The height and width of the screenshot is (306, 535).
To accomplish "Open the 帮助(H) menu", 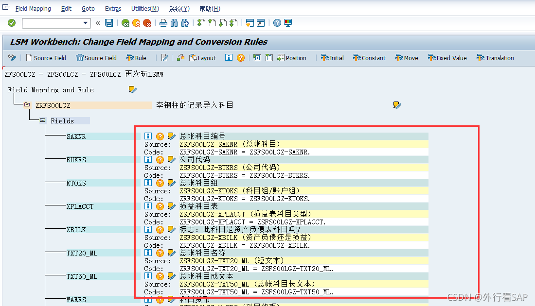I will [210, 9].
